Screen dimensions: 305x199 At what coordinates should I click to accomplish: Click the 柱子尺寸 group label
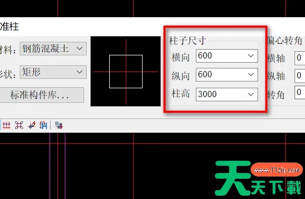[187, 41]
